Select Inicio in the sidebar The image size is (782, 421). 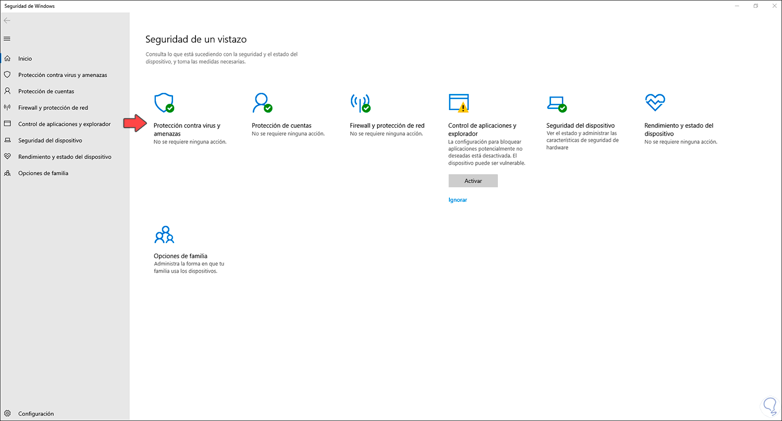point(25,59)
